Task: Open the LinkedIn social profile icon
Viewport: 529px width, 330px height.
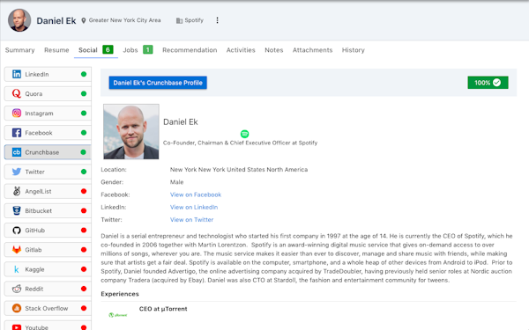Action: (x=17, y=74)
